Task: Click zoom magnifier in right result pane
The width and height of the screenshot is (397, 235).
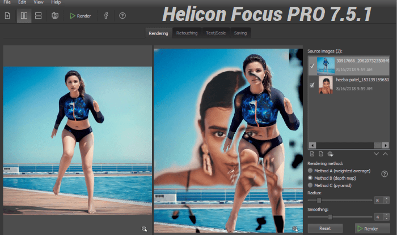Action: coord(295,229)
